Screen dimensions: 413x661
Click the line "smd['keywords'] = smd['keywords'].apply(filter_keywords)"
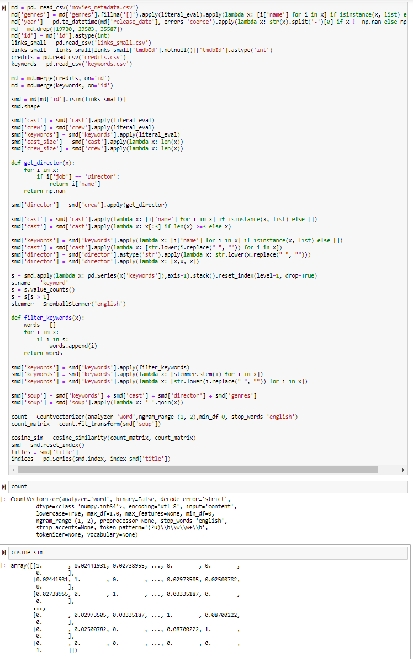tap(100, 368)
